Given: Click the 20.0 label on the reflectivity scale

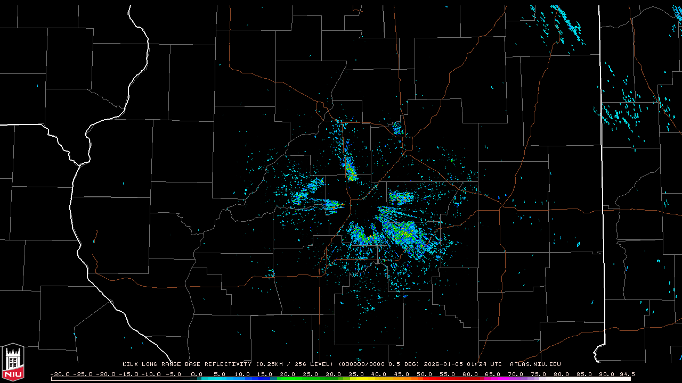Looking at the screenshot, I should tap(288, 374).
